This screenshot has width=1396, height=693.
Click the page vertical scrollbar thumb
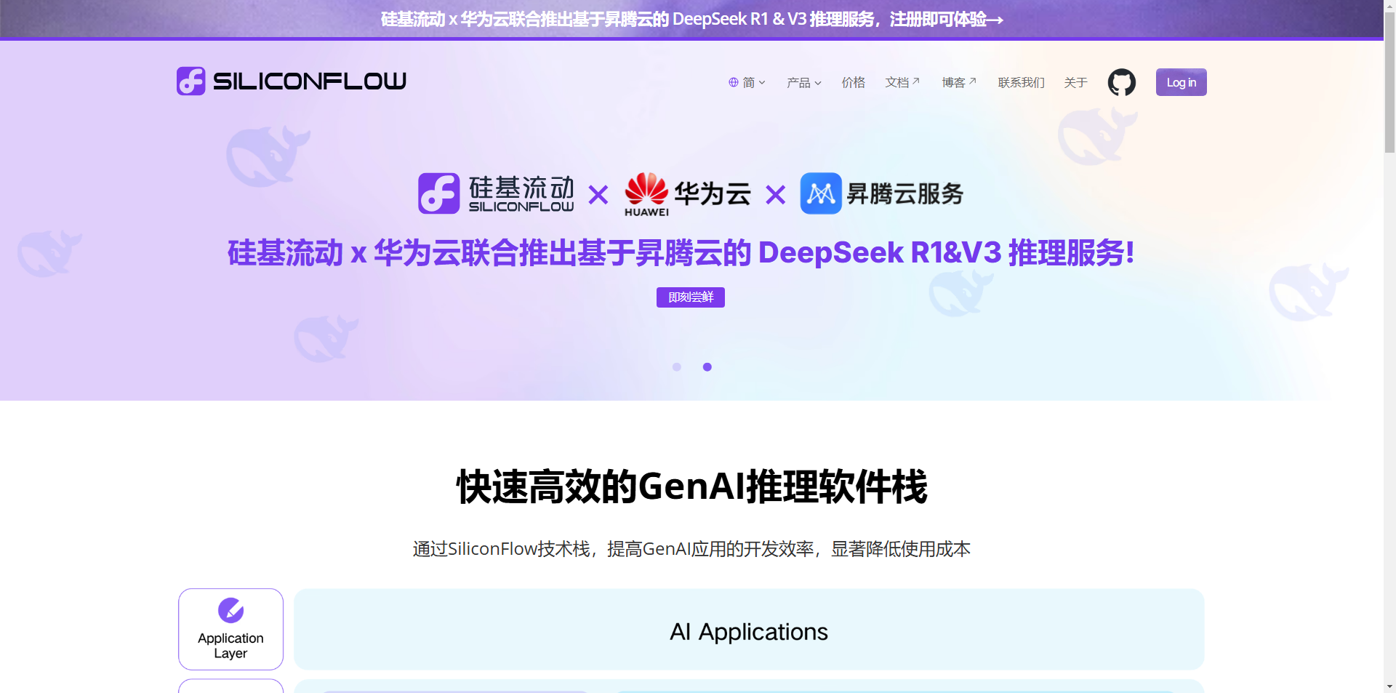1389,81
